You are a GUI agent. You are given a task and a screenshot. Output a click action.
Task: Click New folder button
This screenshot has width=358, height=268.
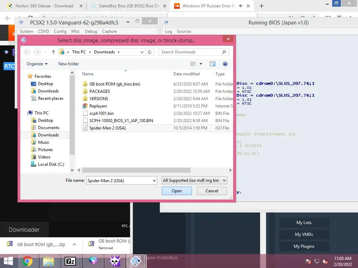(x=69, y=64)
